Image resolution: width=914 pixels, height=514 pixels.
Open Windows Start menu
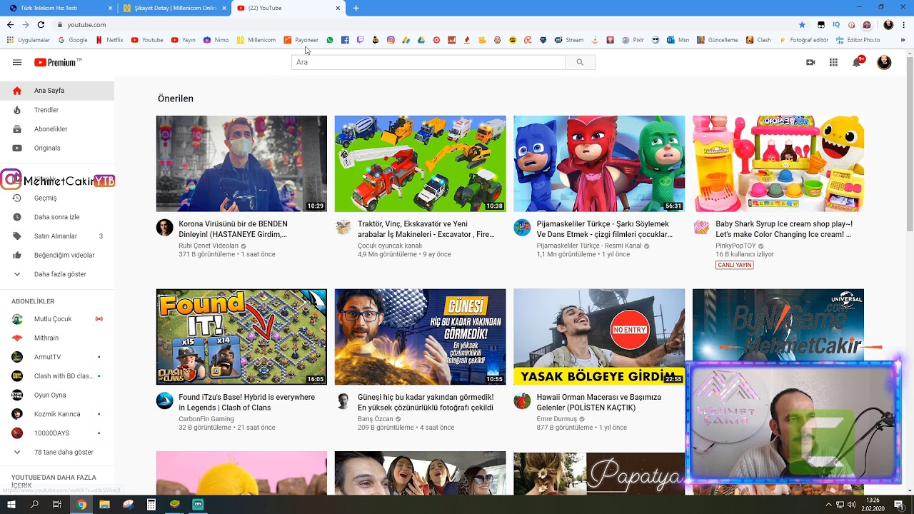tap(11, 505)
